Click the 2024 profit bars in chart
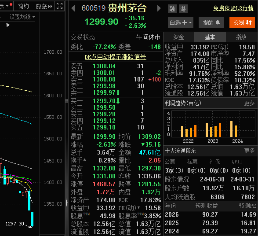The image size is (258, 236). 234,129
